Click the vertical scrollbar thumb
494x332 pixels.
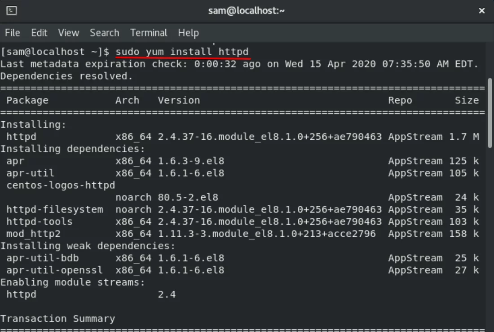point(490,113)
